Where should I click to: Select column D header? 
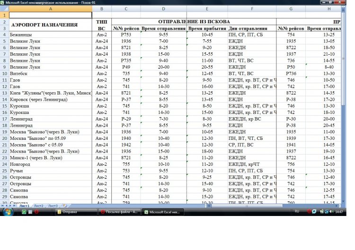[x=163, y=9]
